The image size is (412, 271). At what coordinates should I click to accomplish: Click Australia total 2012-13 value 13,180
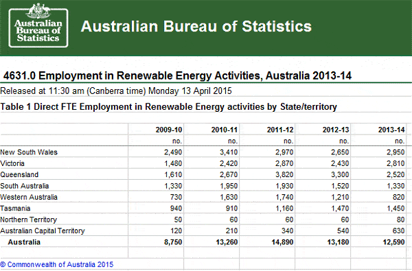(x=338, y=242)
